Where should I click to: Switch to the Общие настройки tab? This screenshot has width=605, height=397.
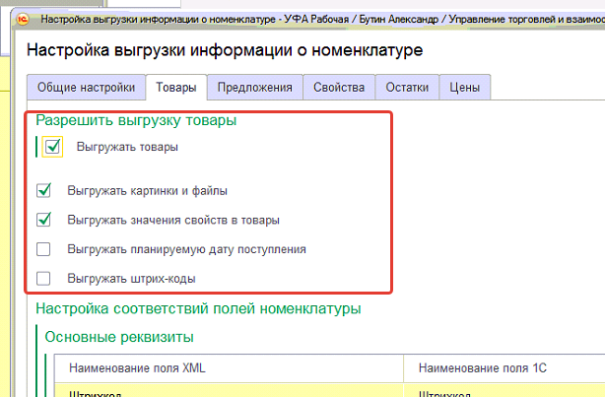[x=86, y=88]
